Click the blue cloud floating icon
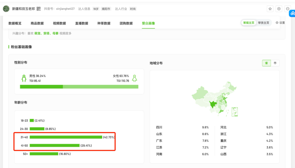The width and height of the screenshot is (295, 168). [293, 13]
